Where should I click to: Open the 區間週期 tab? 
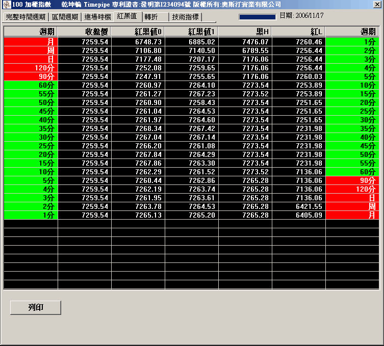click(65, 17)
